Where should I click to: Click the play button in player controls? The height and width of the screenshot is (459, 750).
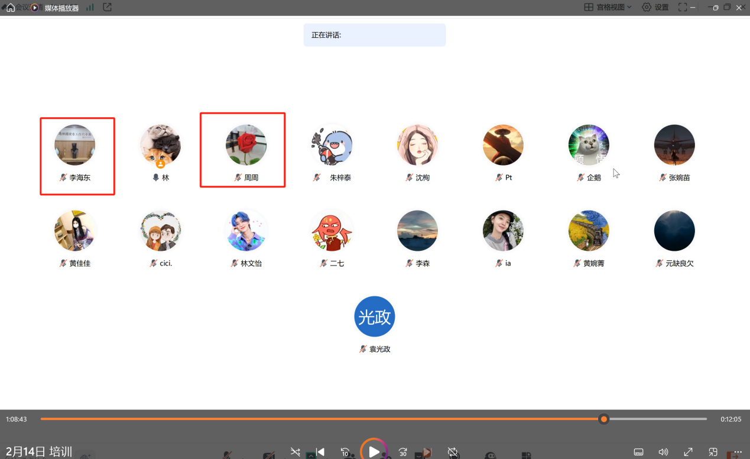(374, 452)
